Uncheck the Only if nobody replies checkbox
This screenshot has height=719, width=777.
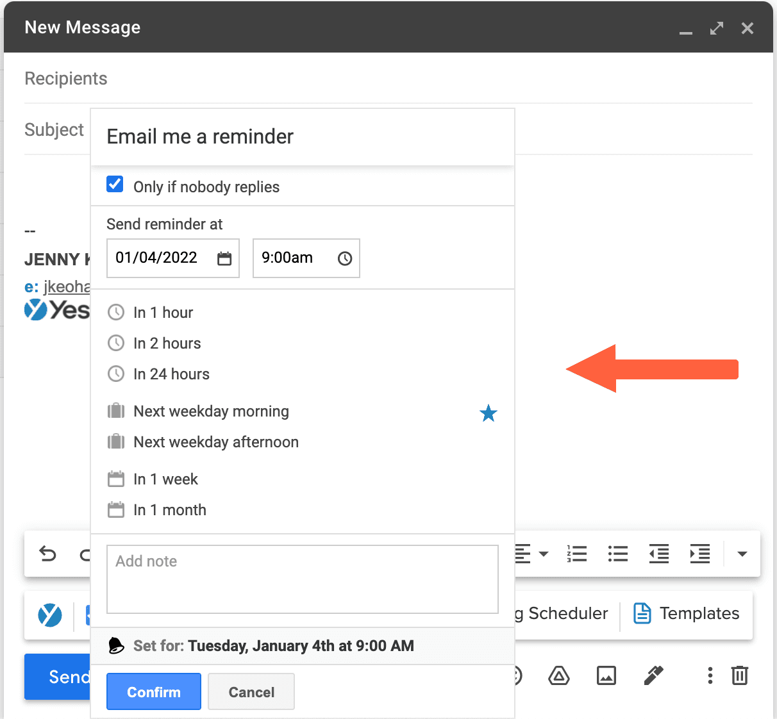pyautogui.click(x=115, y=185)
